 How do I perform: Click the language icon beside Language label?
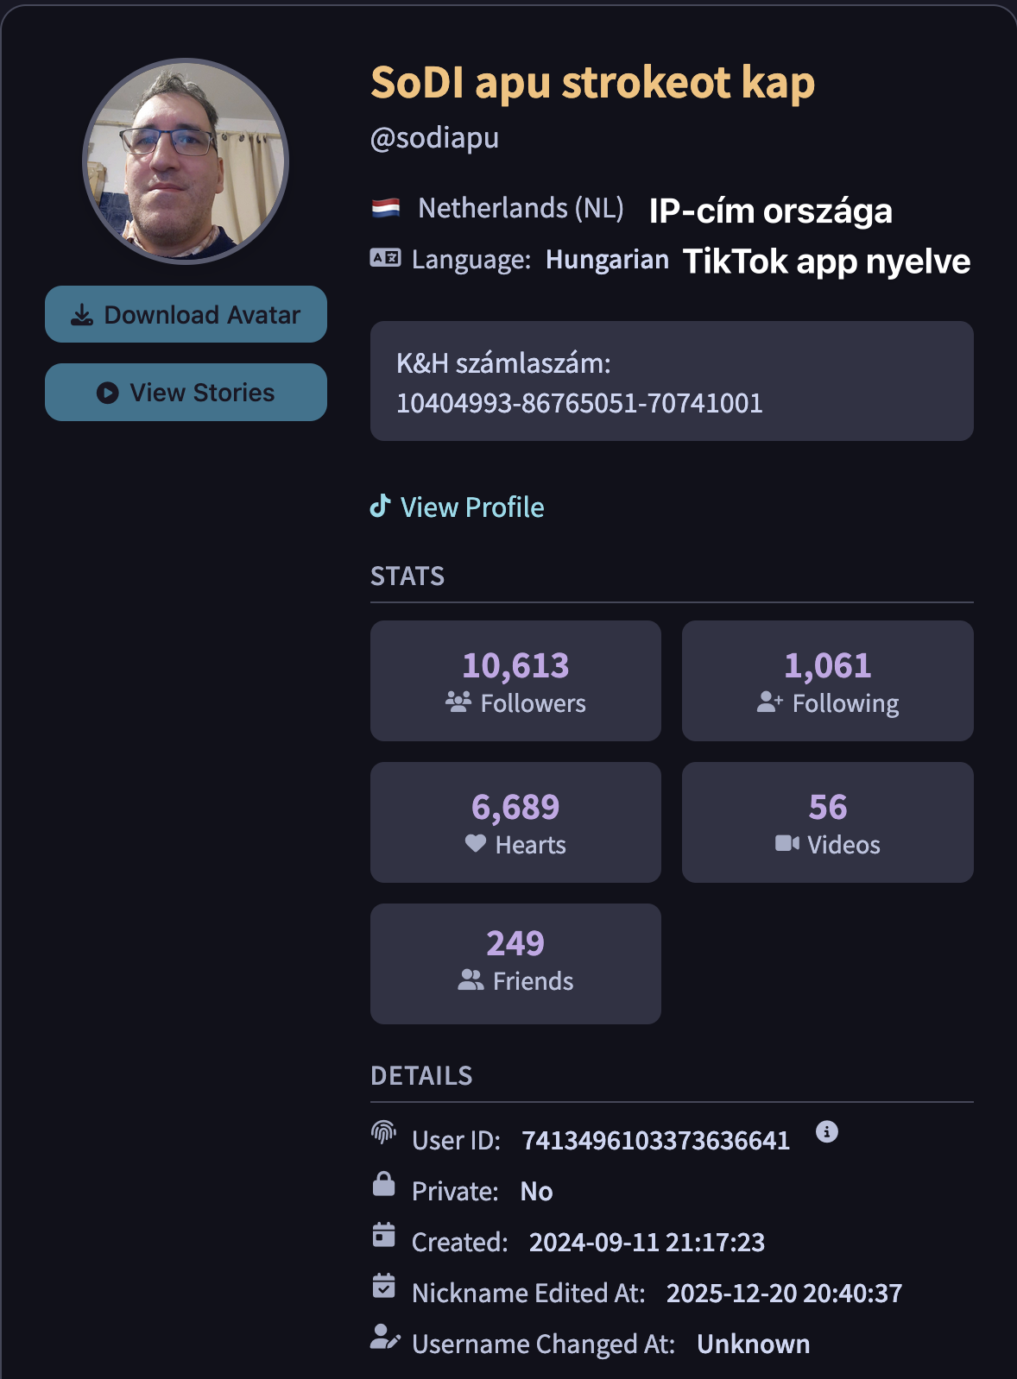coord(385,257)
